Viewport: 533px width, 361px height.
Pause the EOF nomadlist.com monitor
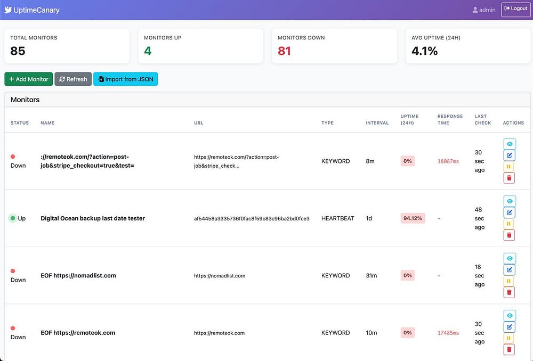(508, 281)
